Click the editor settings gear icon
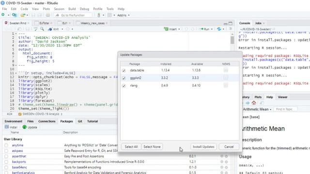 pyautogui.click(x=68, y=29)
